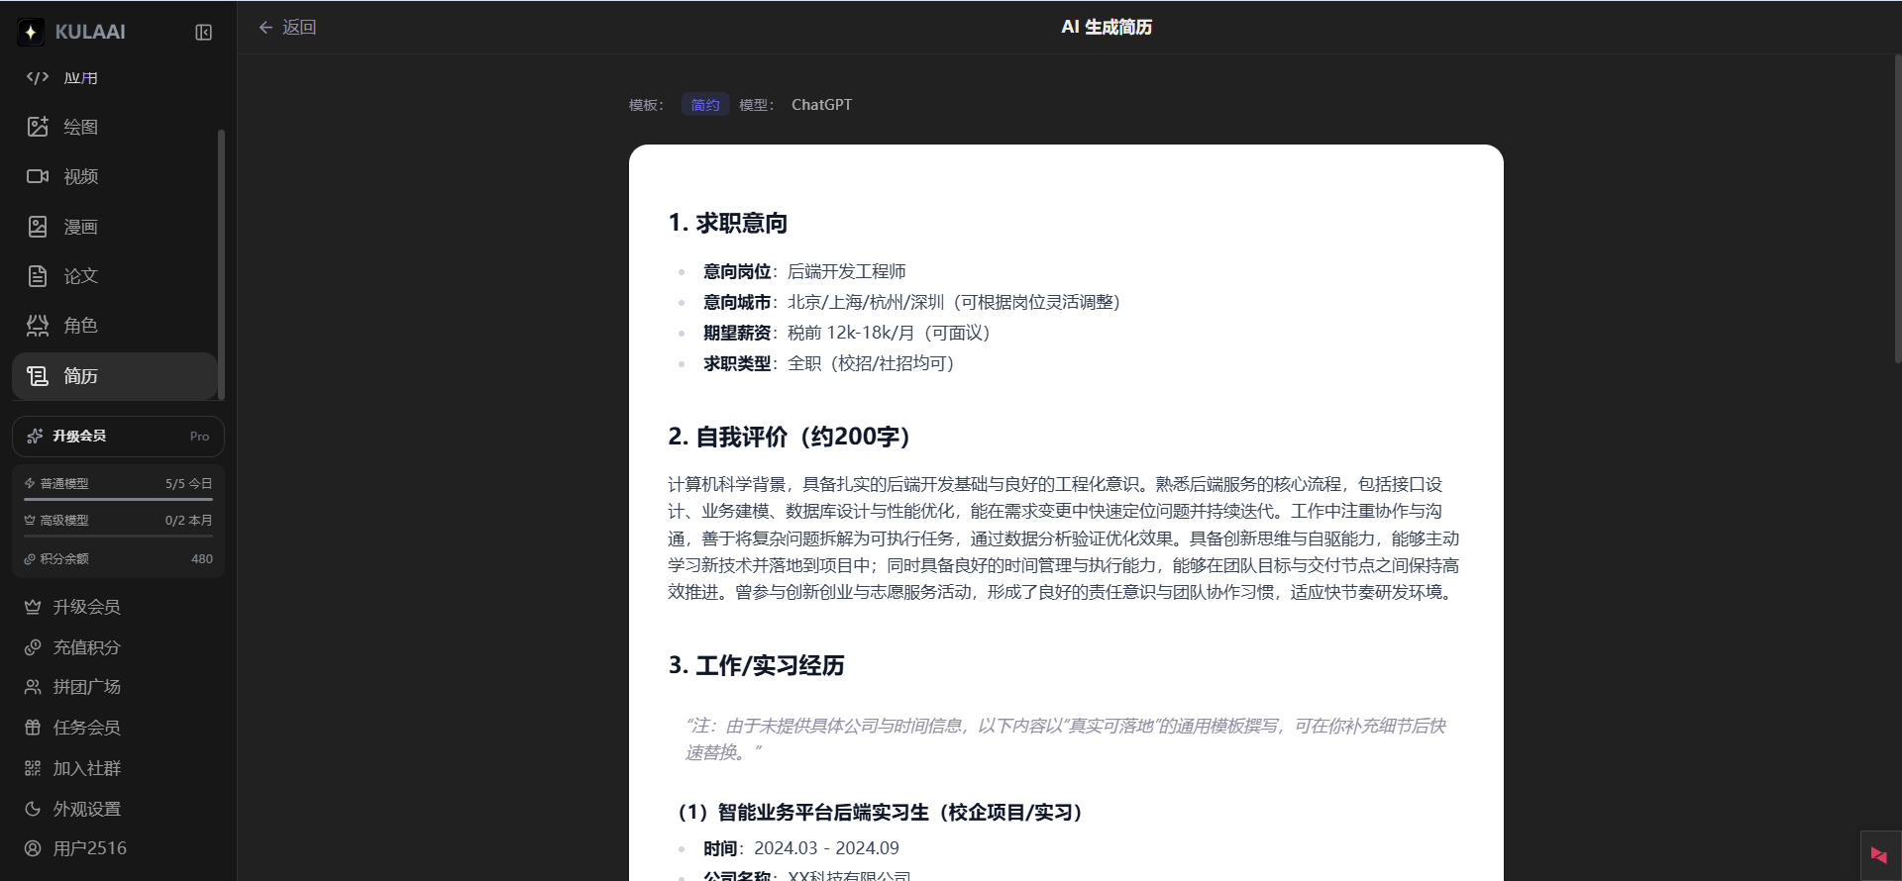Click the lightning icon beside 普通模型
The height and width of the screenshot is (881, 1902).
pyautogui.click(x=30, y=483)
